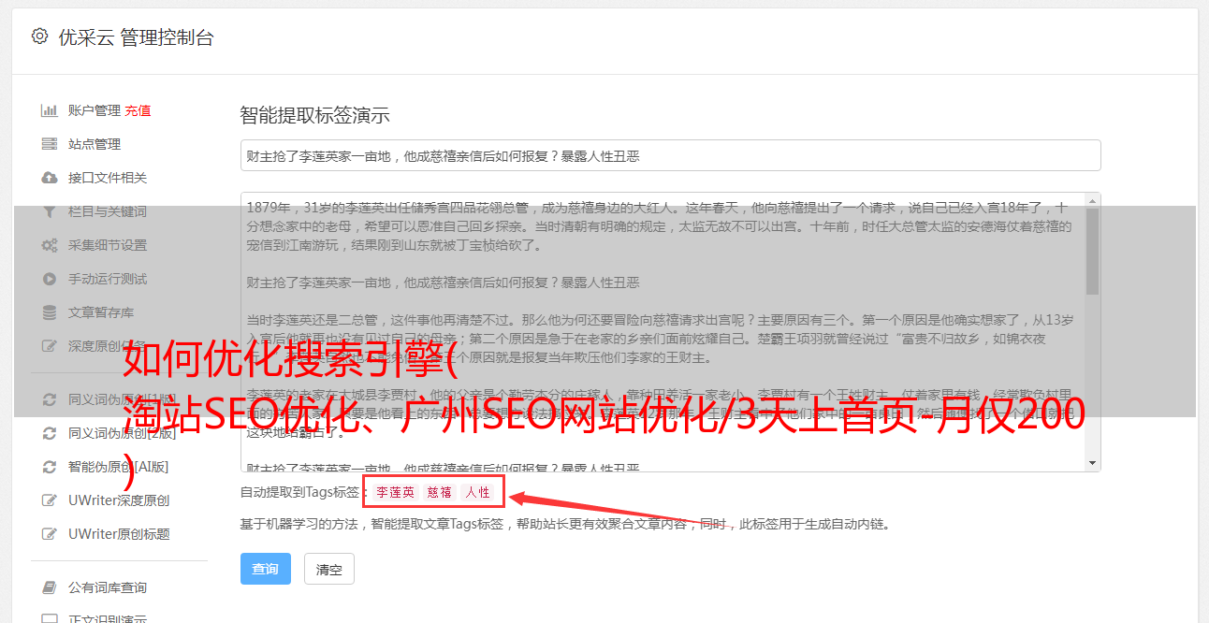This screenshot has height=623, width=1209.
Task: Click the 公有词库查询 book icon
Action: [50, 587]
